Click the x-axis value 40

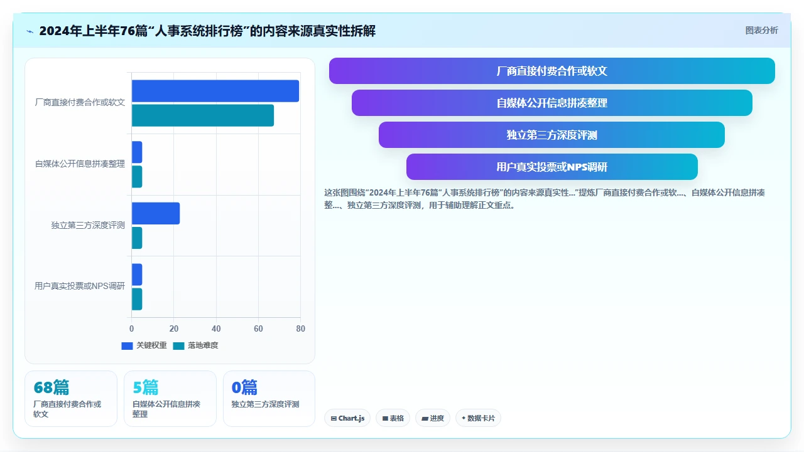pyautogui.click(x=216, y=328)
